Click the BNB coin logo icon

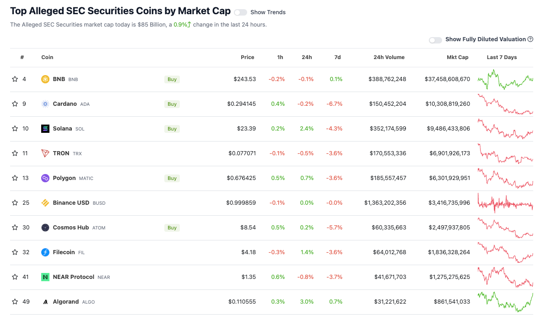coord(45,79)
